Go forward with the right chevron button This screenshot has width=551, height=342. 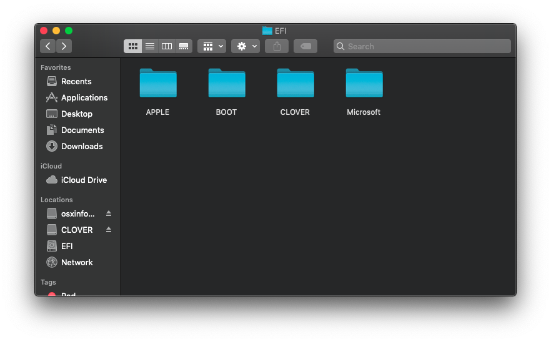pyautogui.click(x=64, y=46)
